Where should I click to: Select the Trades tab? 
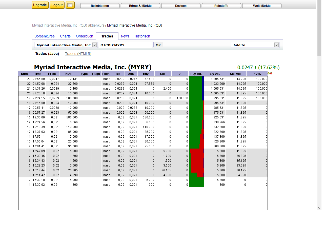tap(107, 36)
